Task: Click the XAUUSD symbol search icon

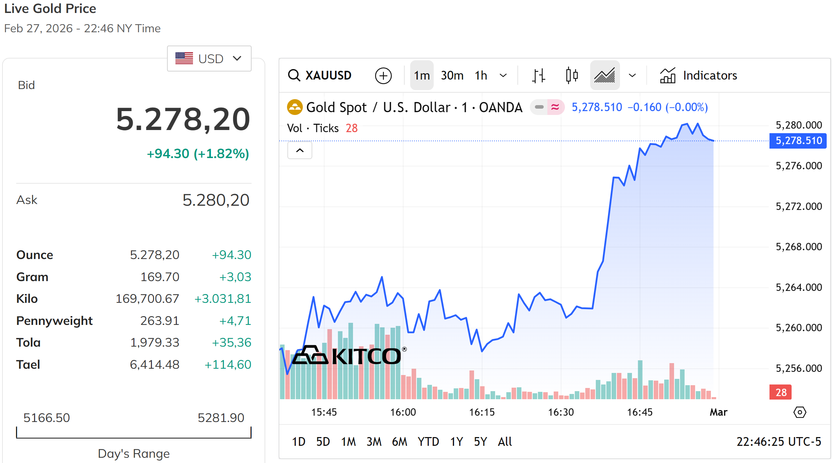Action: [x=294, y=75]
